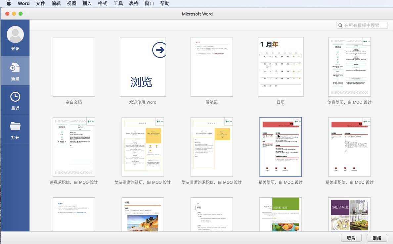Click the 做笔记 label text
Image resolution: width=393 pixels, height=244 pixels.
[211, 102]
